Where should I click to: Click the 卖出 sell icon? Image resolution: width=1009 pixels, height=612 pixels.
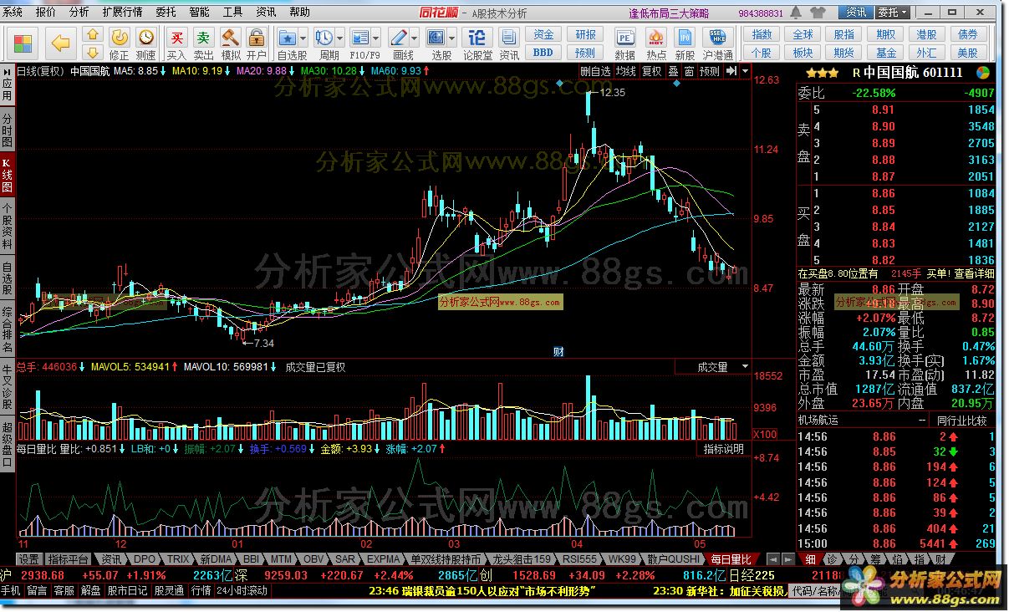click(204, 43)
